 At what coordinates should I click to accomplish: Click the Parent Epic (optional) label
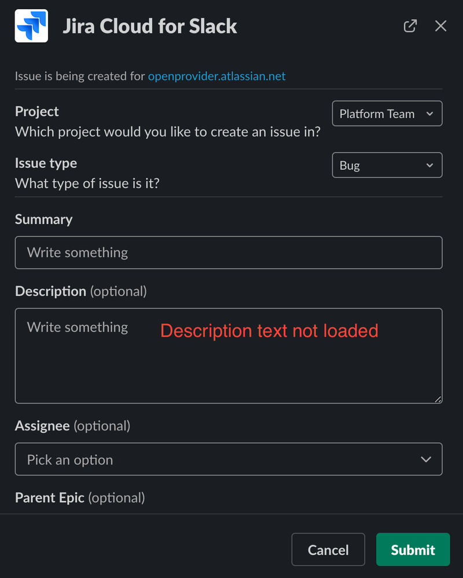coord(80,498)
